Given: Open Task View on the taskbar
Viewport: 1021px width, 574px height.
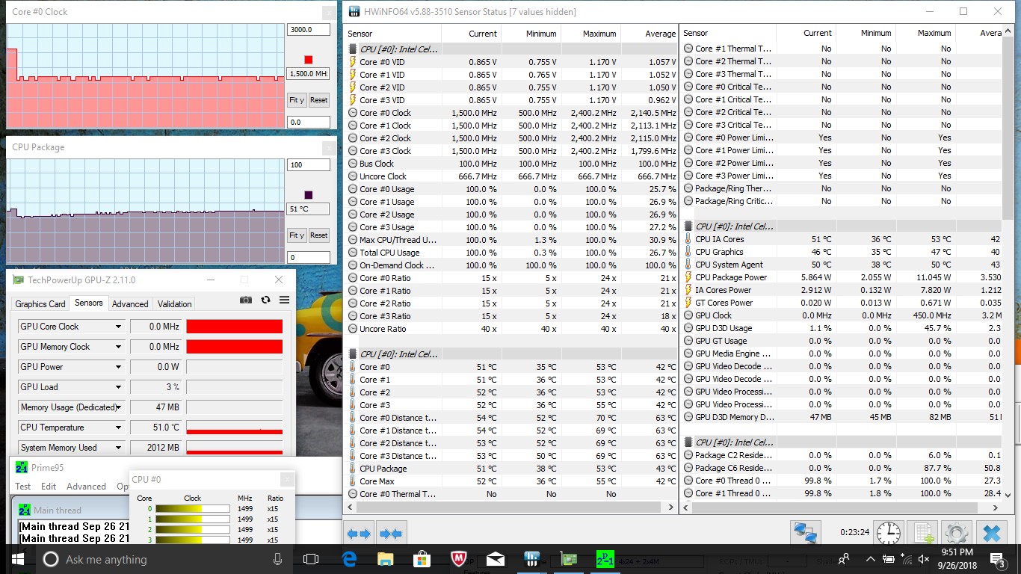Looking at the screenshot, I should point(311,559).
